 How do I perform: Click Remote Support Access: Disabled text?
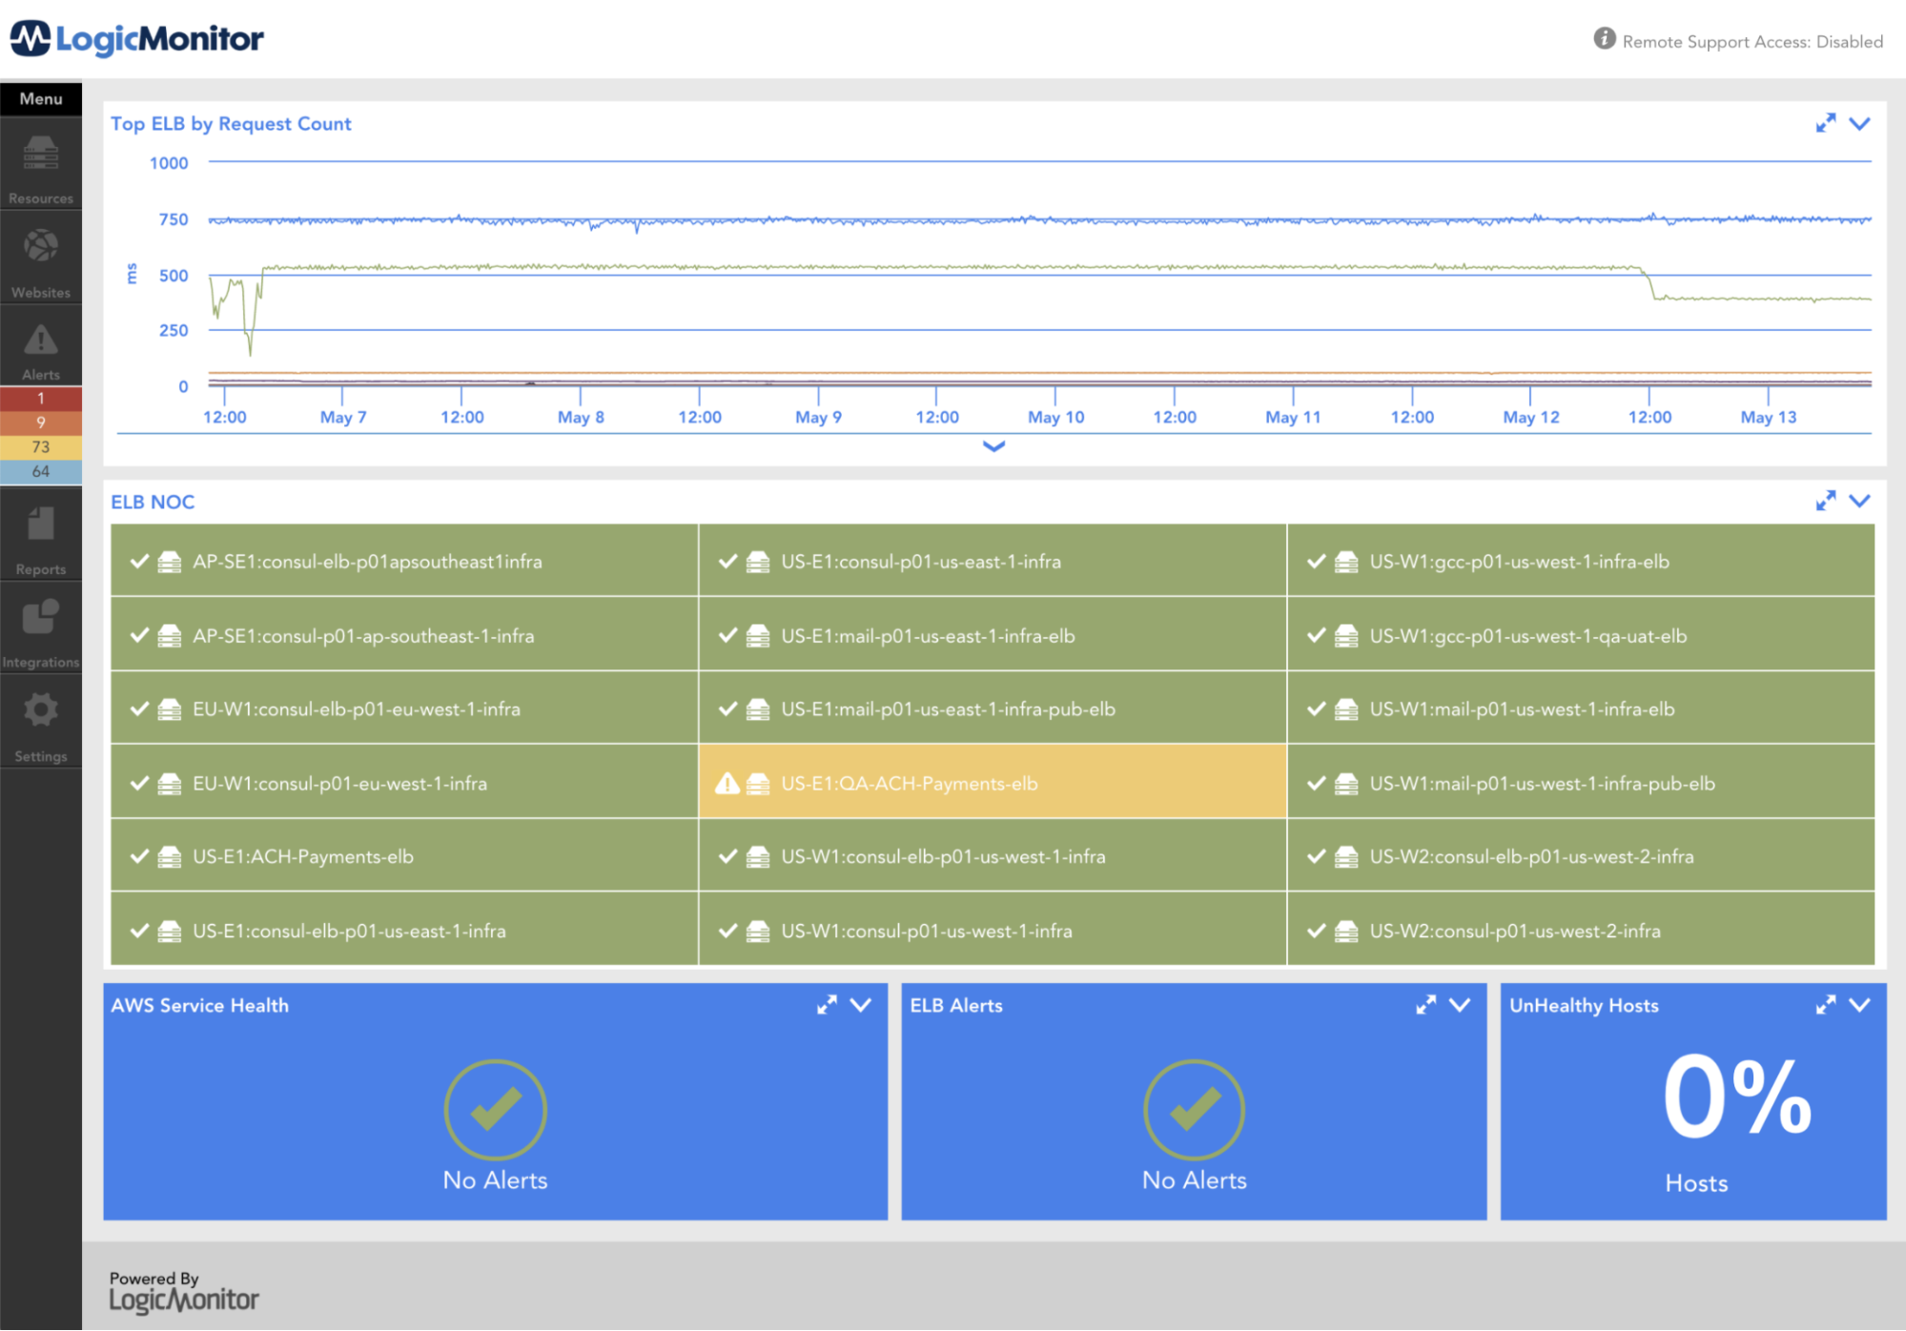tap(1752, 41)
